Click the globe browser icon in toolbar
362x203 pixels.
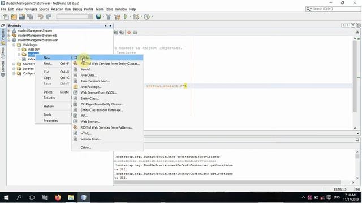tap(98, 16)
